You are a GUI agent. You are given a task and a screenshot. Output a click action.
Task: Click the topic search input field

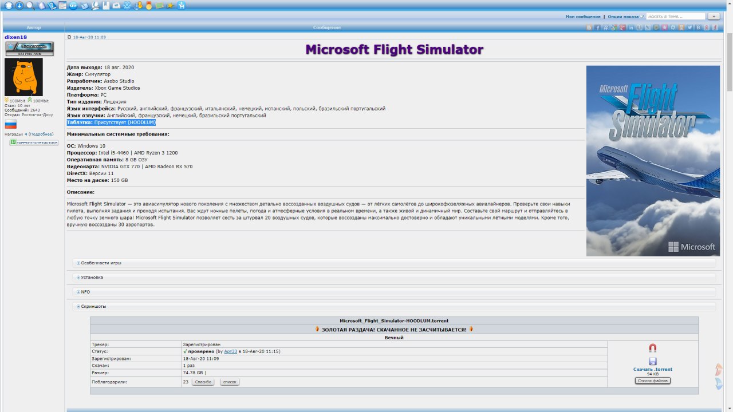[x=676, y=17]
